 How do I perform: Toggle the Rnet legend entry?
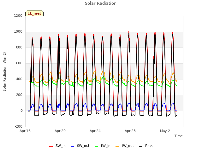(x=146, y=146)
